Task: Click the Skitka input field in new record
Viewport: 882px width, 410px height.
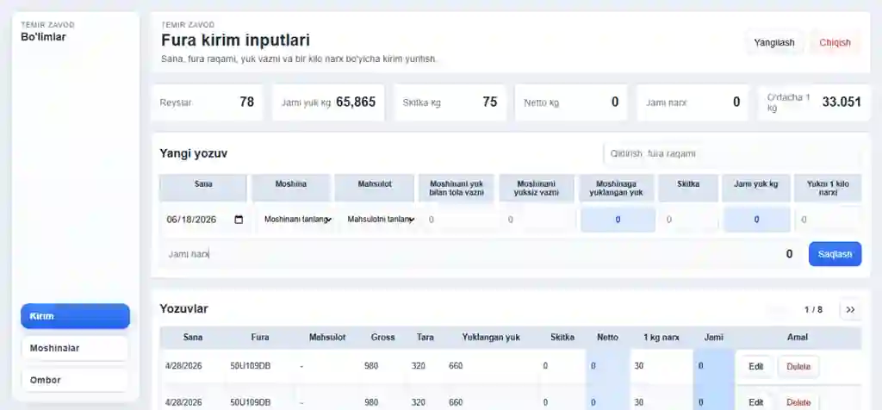Action: click(x=690, y=220)
